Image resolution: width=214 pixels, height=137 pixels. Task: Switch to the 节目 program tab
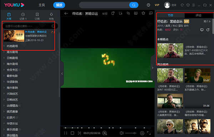(170, 15)
